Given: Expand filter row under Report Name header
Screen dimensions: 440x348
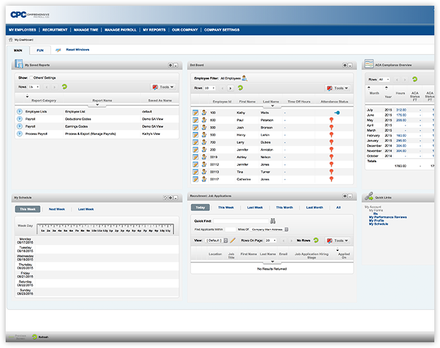Looking at the screenshot, I should [x=97, y=105].
